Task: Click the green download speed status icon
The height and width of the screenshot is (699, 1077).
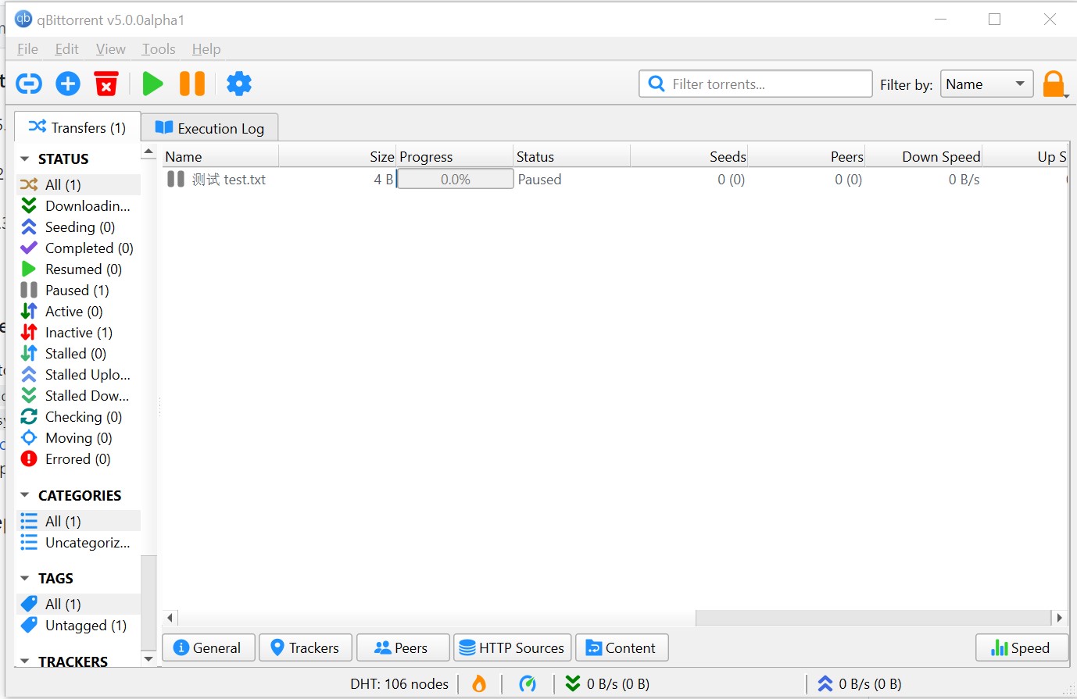Action: [573, 684]
